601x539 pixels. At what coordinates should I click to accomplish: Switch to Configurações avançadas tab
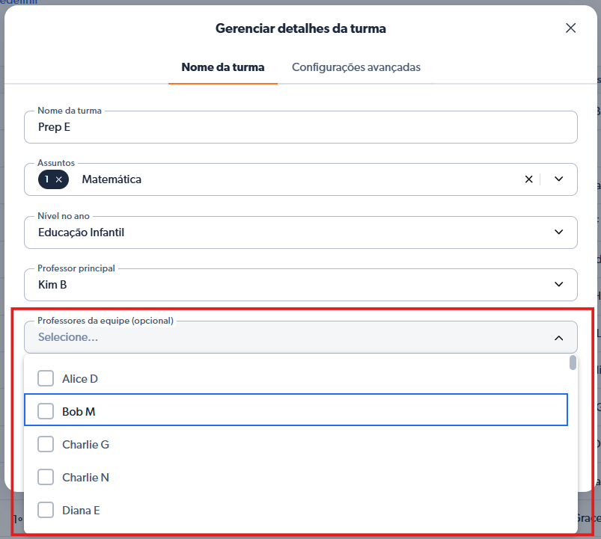356,67
